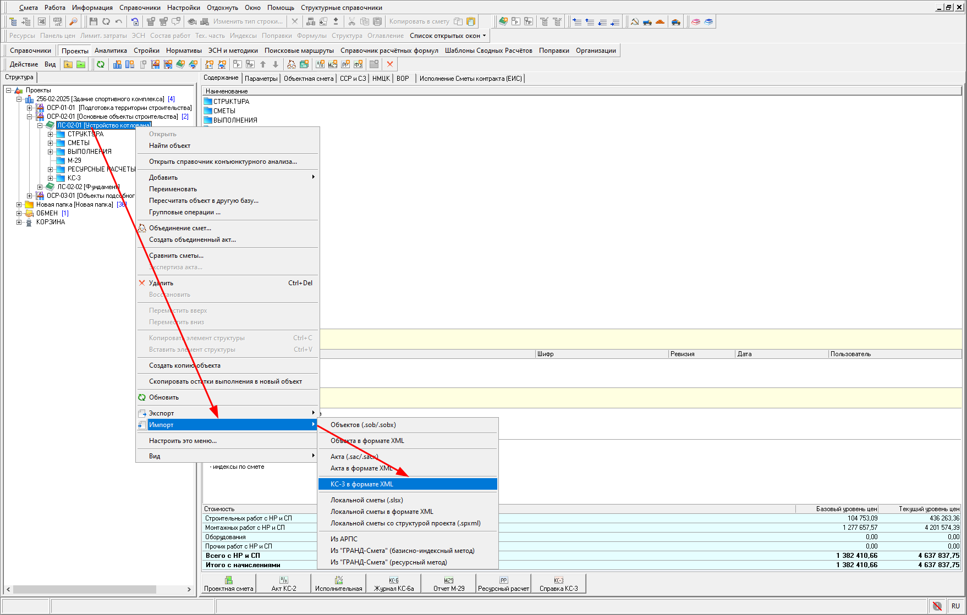The image size is (967, 615).
Task: Collapse the ОСР-02-01 tree node
Action: [30, 117]
